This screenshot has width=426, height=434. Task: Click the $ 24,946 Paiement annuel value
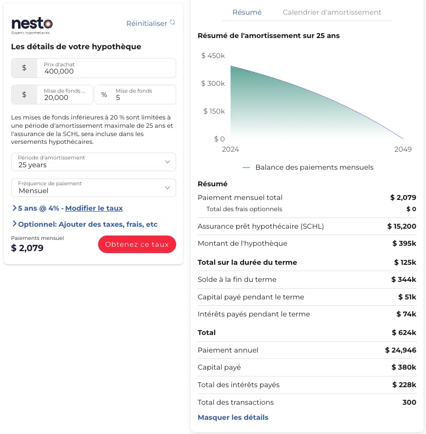click(x=401, y=350)
